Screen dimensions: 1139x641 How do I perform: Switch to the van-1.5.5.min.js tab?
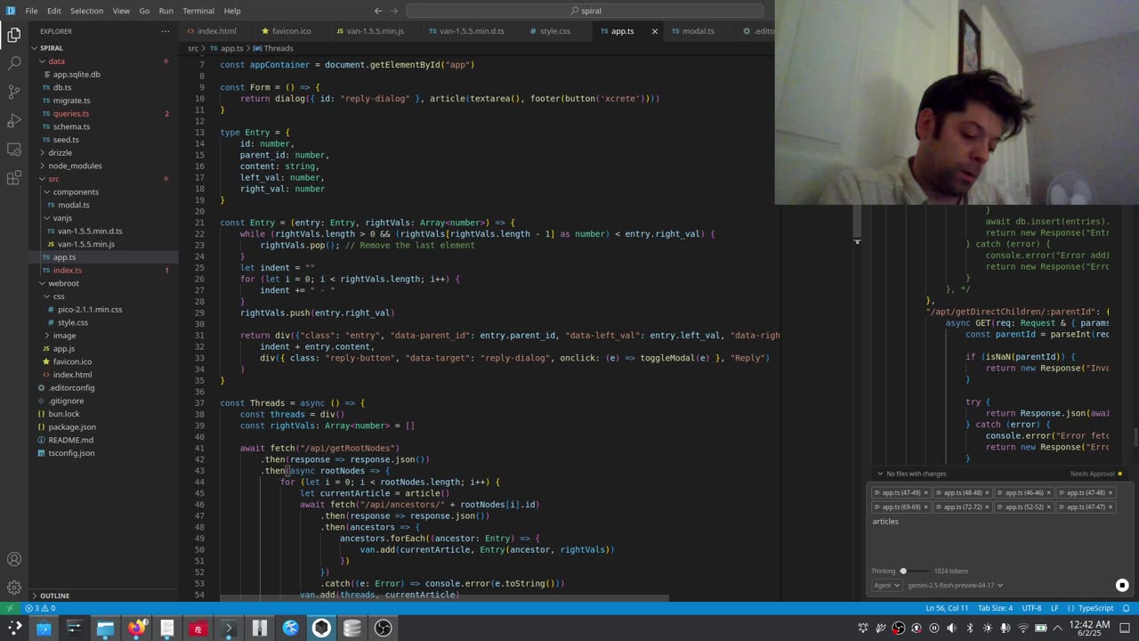tap(375, 31)
